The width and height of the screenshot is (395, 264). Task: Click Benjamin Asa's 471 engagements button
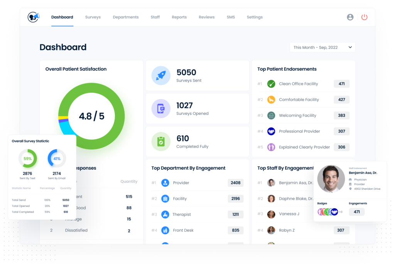pos(356,212)
